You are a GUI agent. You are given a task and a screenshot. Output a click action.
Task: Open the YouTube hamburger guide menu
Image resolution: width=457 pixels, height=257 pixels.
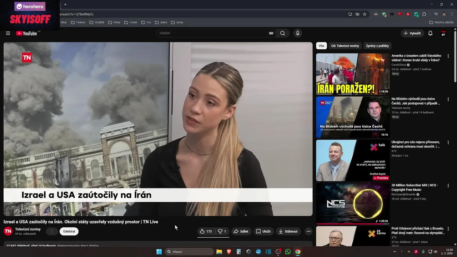[x=8, y=33]
